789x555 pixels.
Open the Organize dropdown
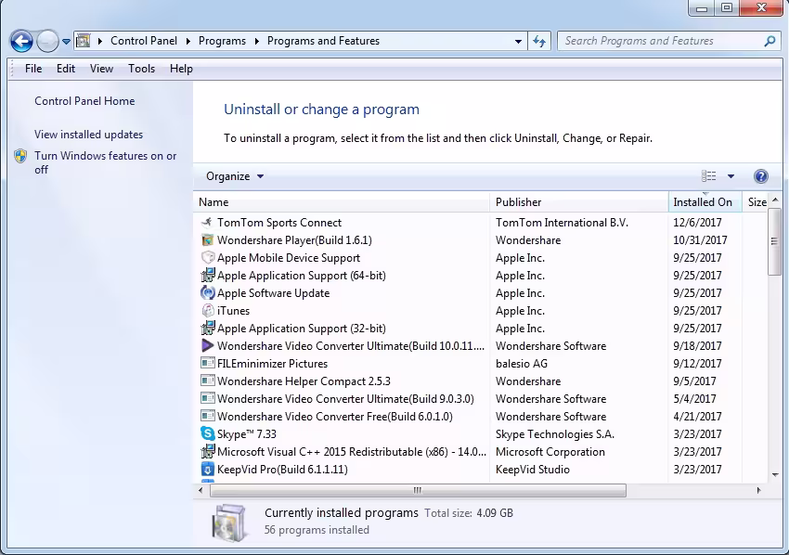coord(235,176)
